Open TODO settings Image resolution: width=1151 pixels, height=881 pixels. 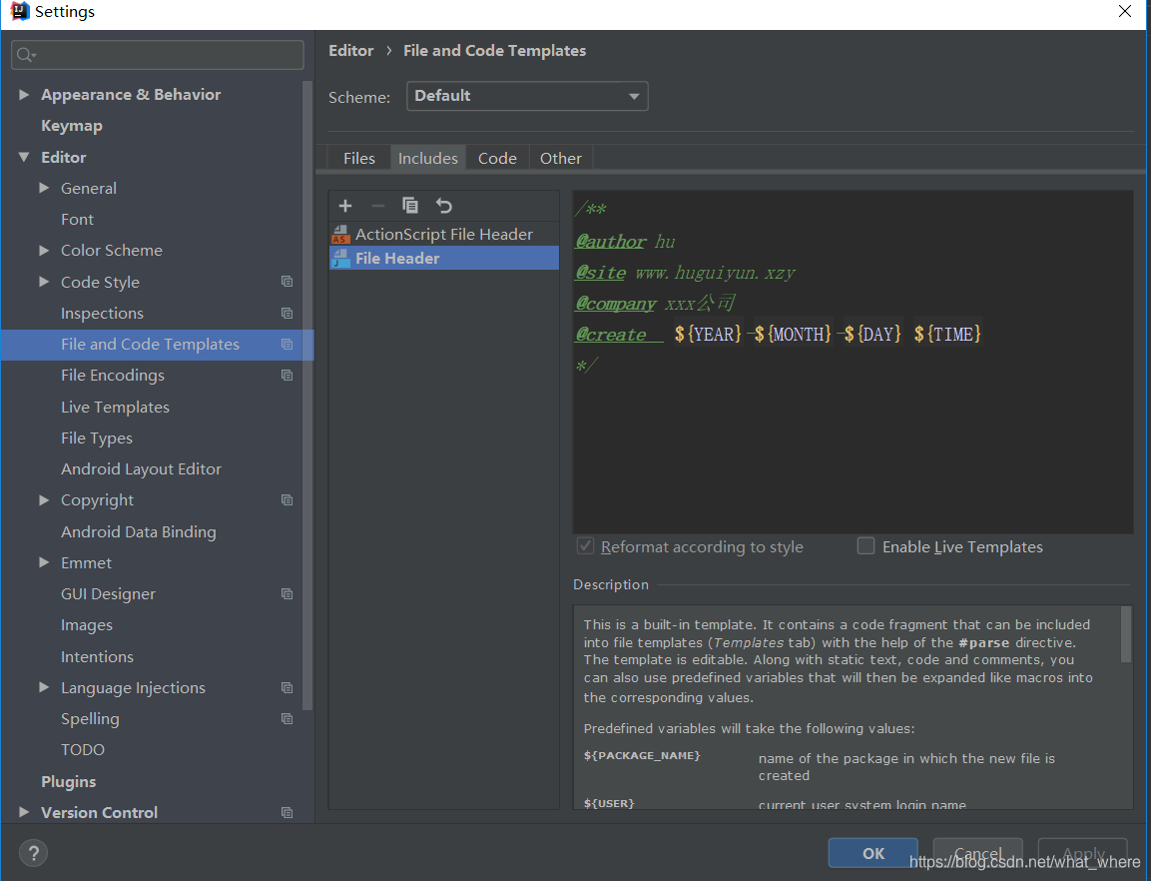point(83,749)
